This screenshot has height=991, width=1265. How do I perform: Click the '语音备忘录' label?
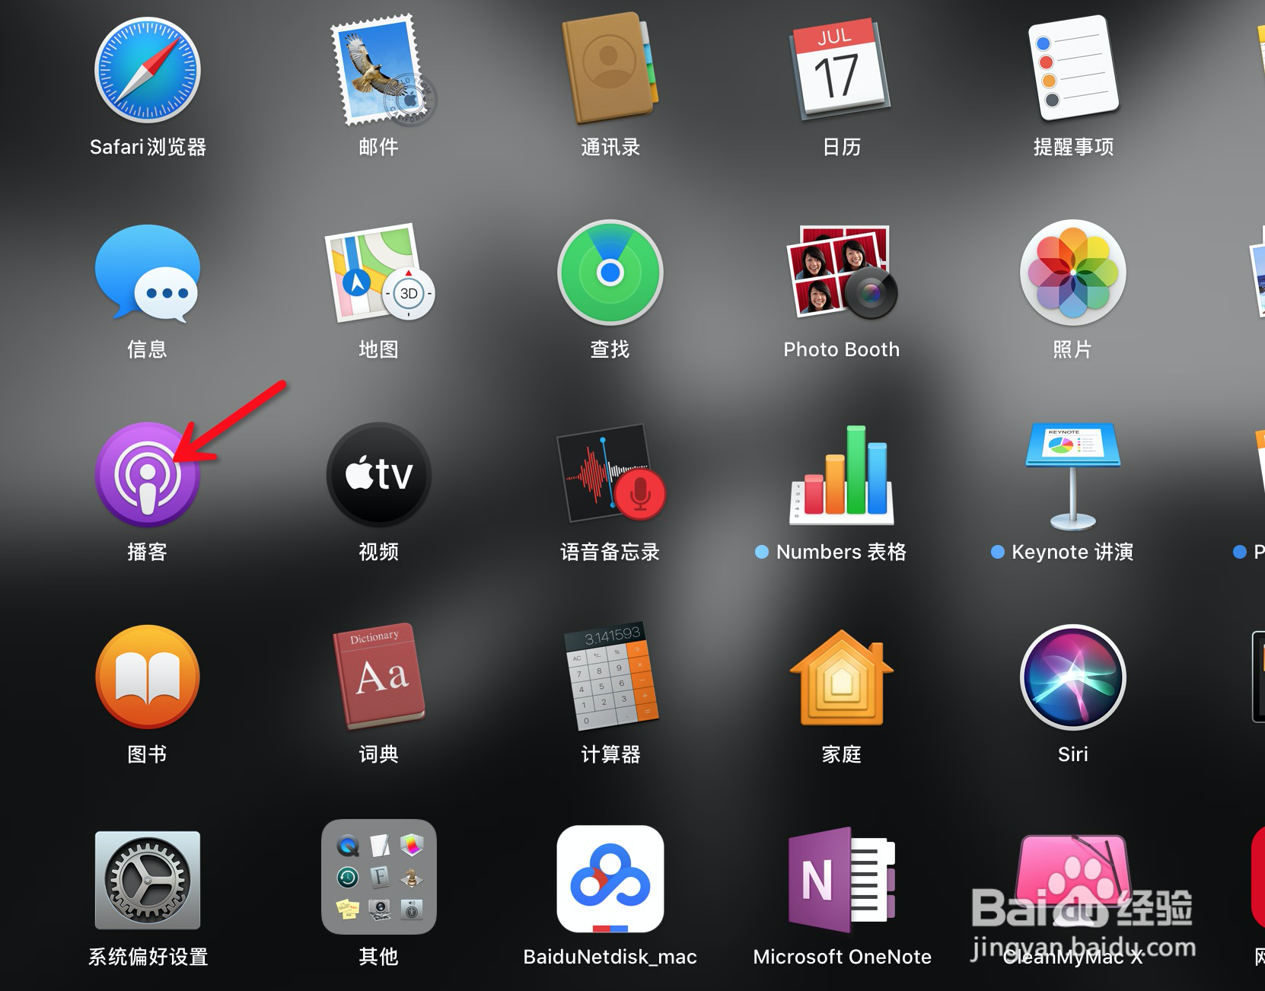click(x=610, y=552)
